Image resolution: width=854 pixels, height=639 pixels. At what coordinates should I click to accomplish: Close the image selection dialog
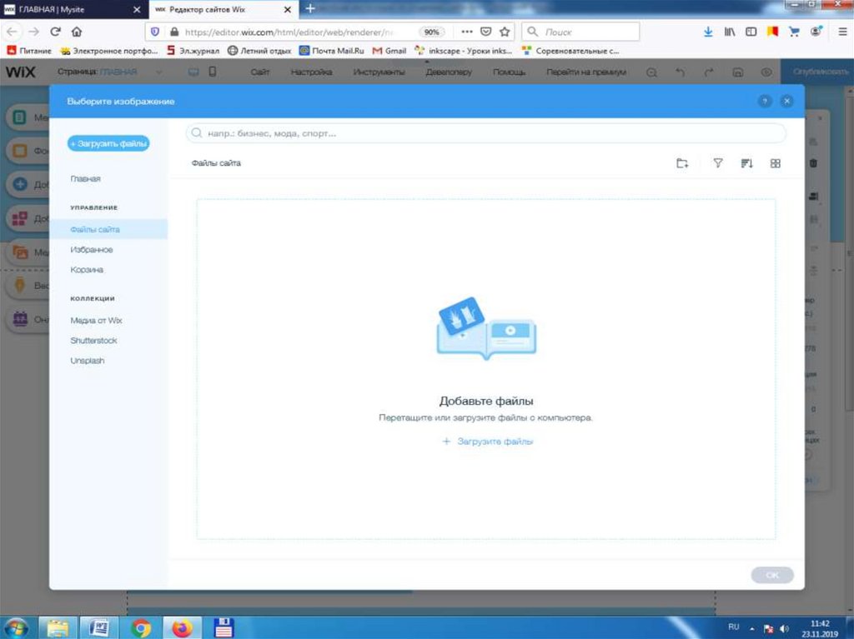pyautogui.click(x=786, y=101)
